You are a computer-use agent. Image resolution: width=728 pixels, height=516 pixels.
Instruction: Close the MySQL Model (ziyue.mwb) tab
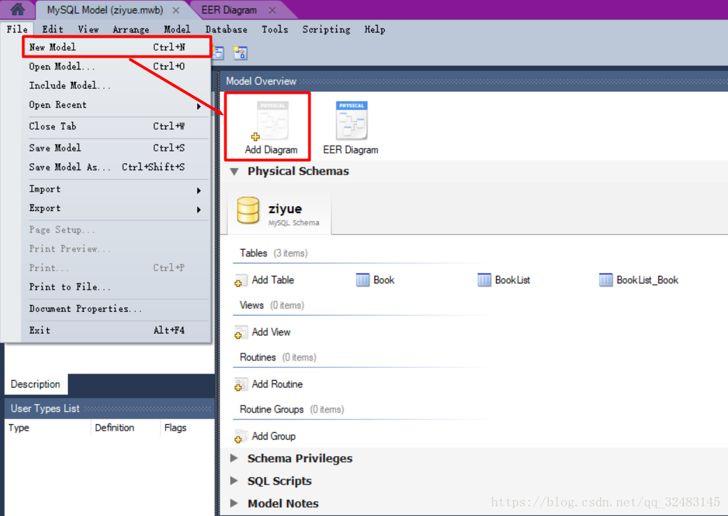pyautogui.click(x=176, y=10)
